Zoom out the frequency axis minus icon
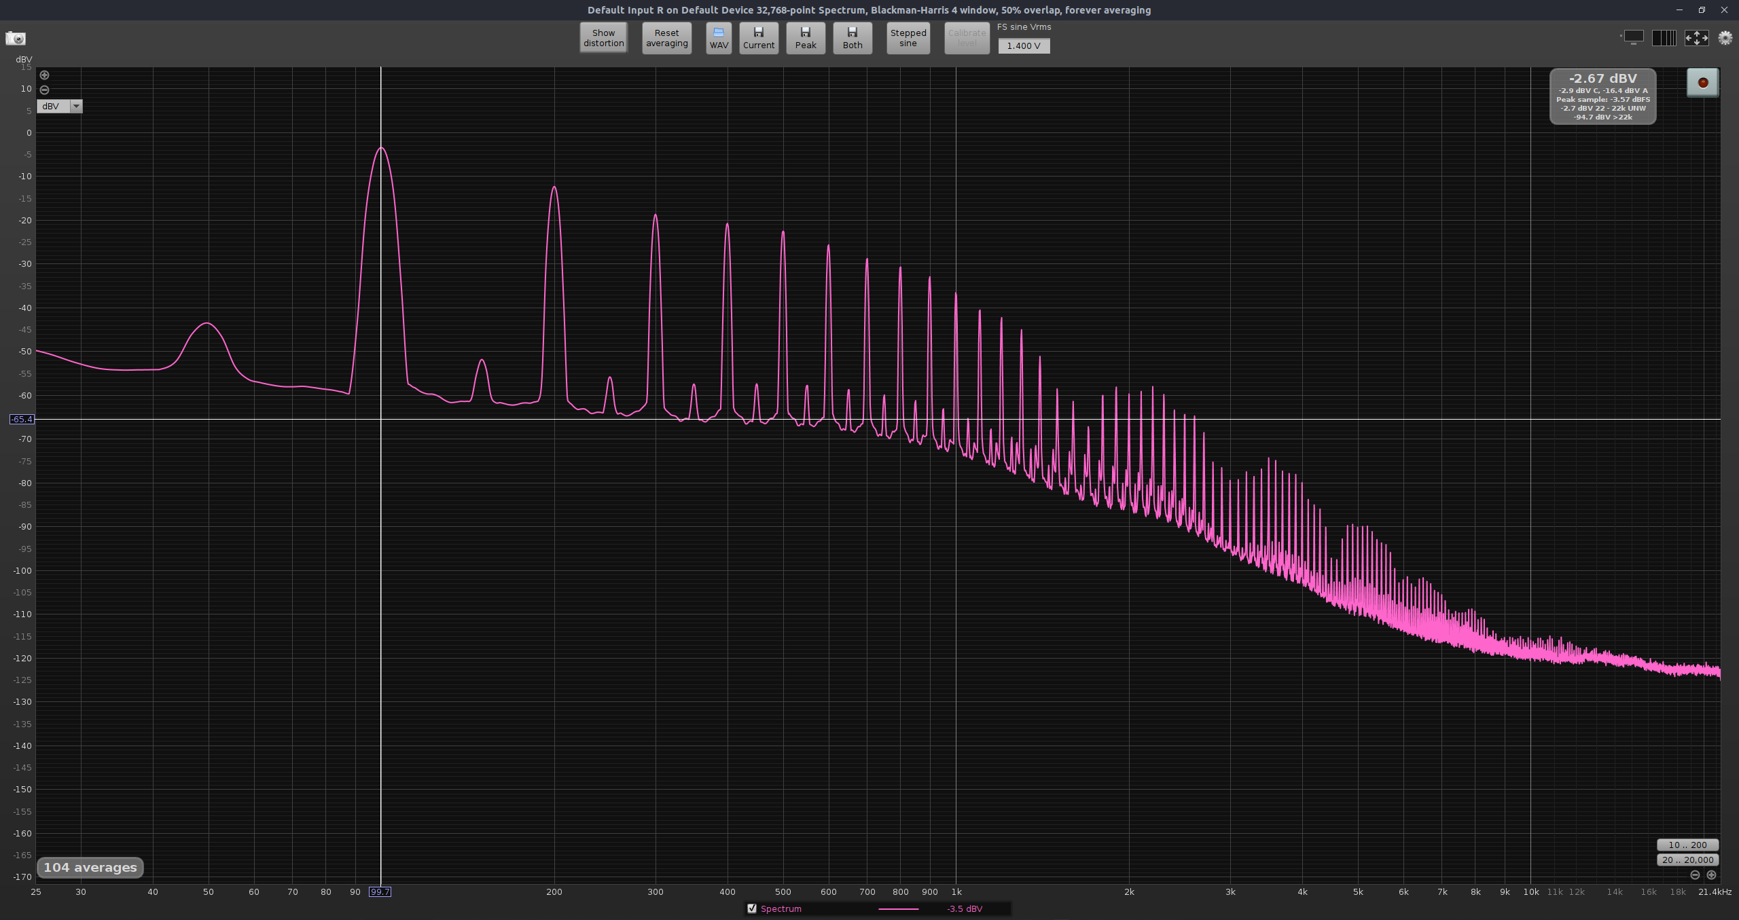Viewport: 1739px width, 920px height. pos(1695,875)
